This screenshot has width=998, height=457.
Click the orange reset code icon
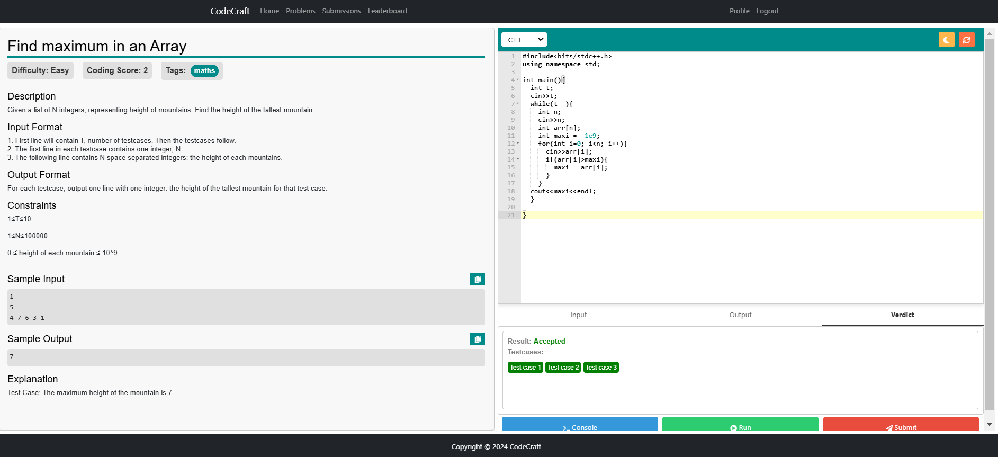[x=966, y=40]
